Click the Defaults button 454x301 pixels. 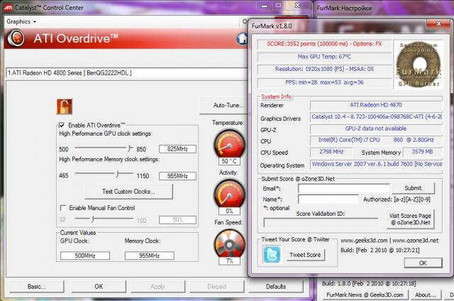click(276, 287)
